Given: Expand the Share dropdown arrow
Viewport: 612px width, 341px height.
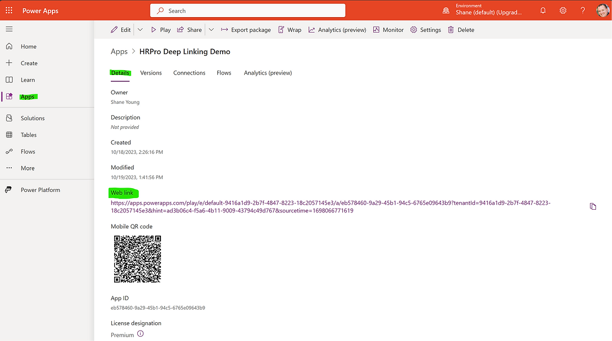Looking at the screenshot, I should pyautogui.click(x=211, y=30).
